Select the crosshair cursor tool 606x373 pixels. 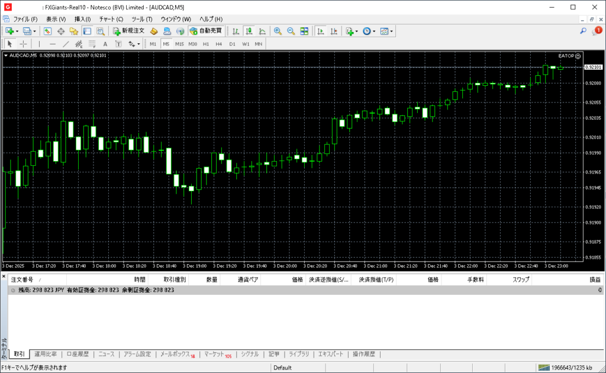click(x=24, y=44)
